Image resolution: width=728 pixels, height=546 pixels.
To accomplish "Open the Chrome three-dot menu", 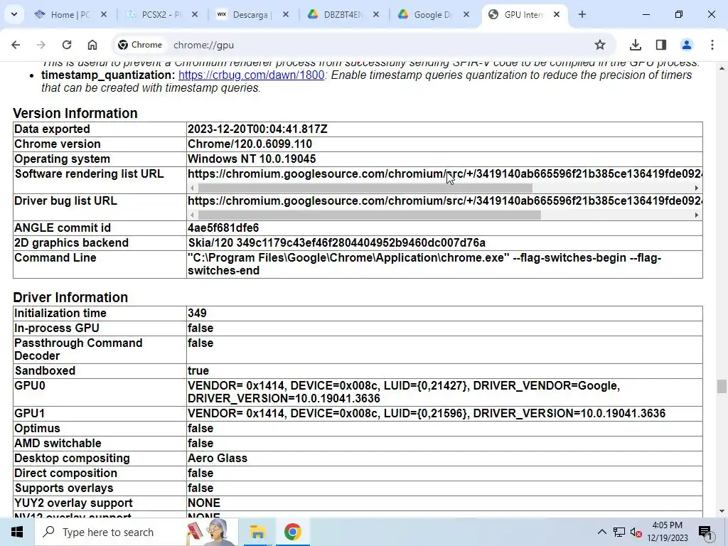I will click(712, 45).
